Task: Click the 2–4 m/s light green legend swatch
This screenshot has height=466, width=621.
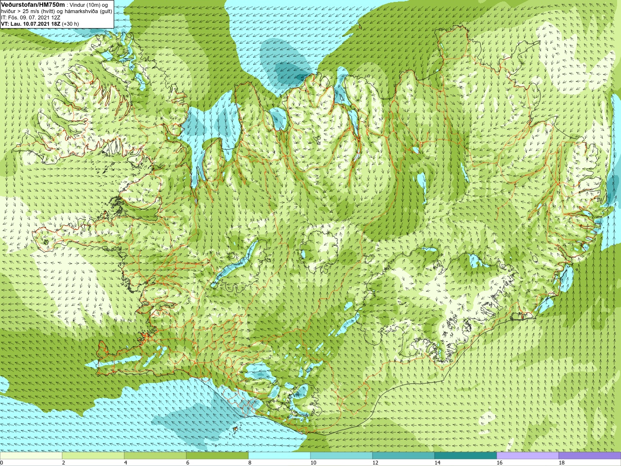Action: pyautogui.click(x=93, y=456)
